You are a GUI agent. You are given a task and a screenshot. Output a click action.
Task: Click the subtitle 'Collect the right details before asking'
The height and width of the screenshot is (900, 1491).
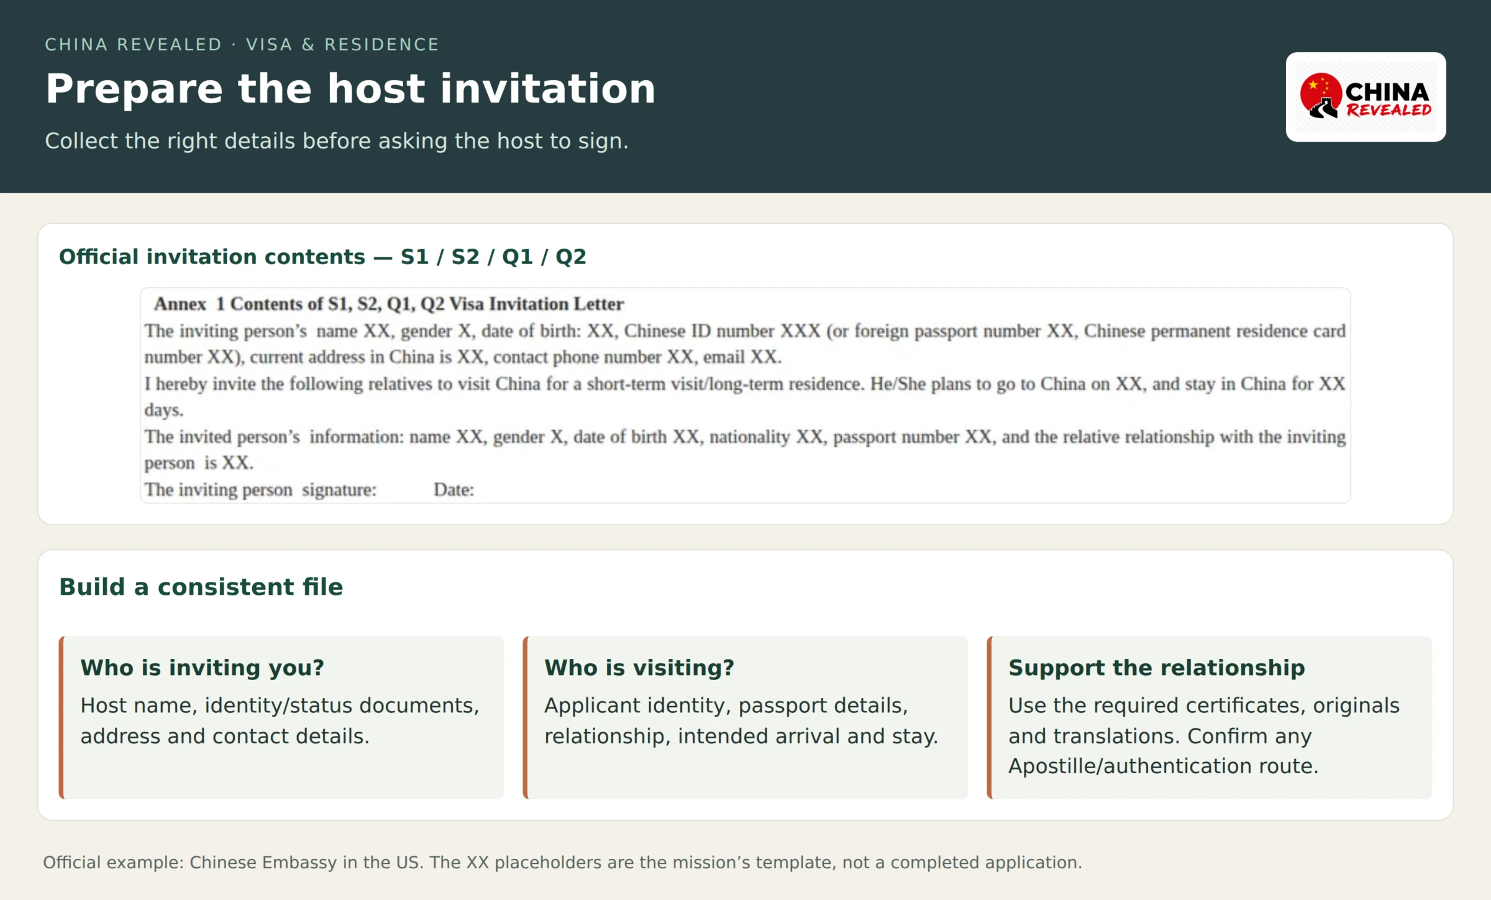tap(336, 141)
